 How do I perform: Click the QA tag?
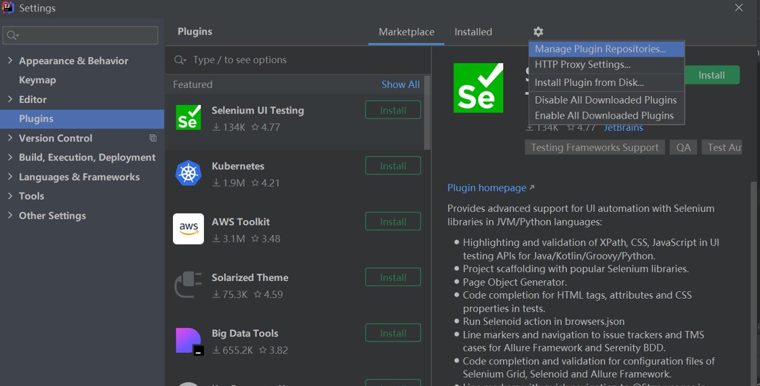[x=683, y=147]
